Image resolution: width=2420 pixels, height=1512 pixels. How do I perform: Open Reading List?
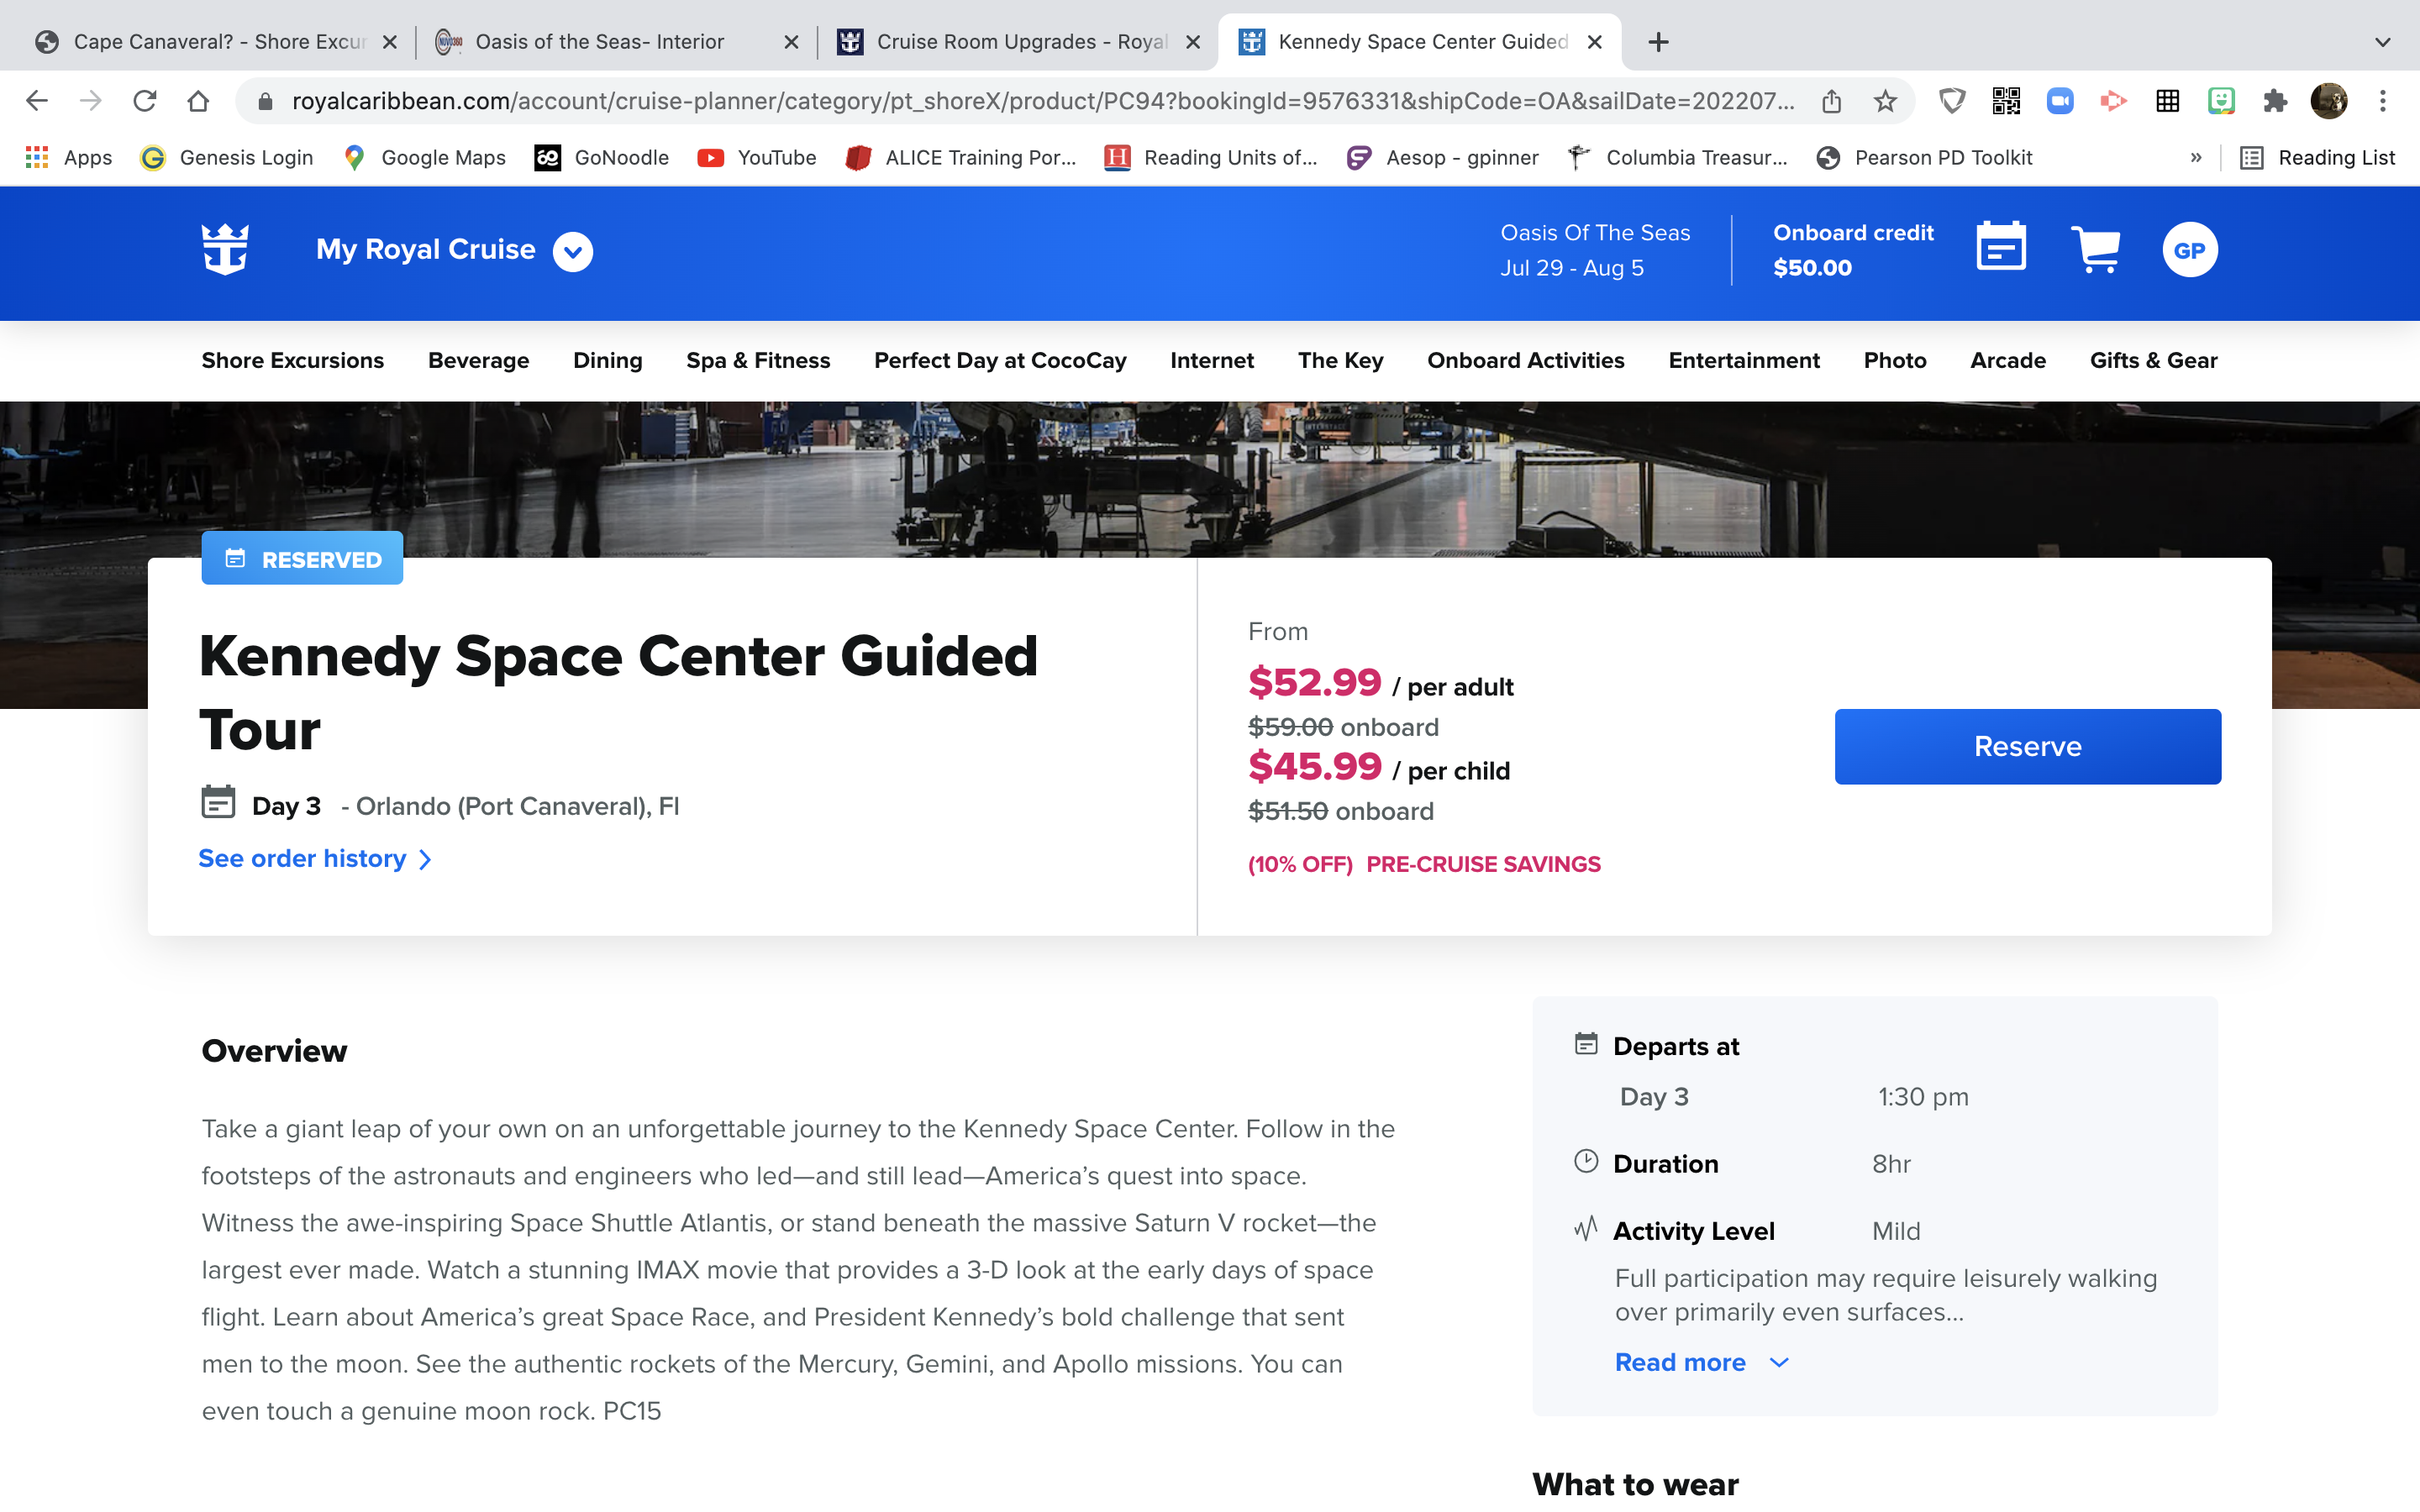2318,158
